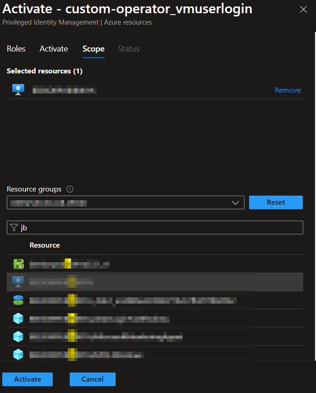Expand the Resource groups dropdown

click(126, 202)
